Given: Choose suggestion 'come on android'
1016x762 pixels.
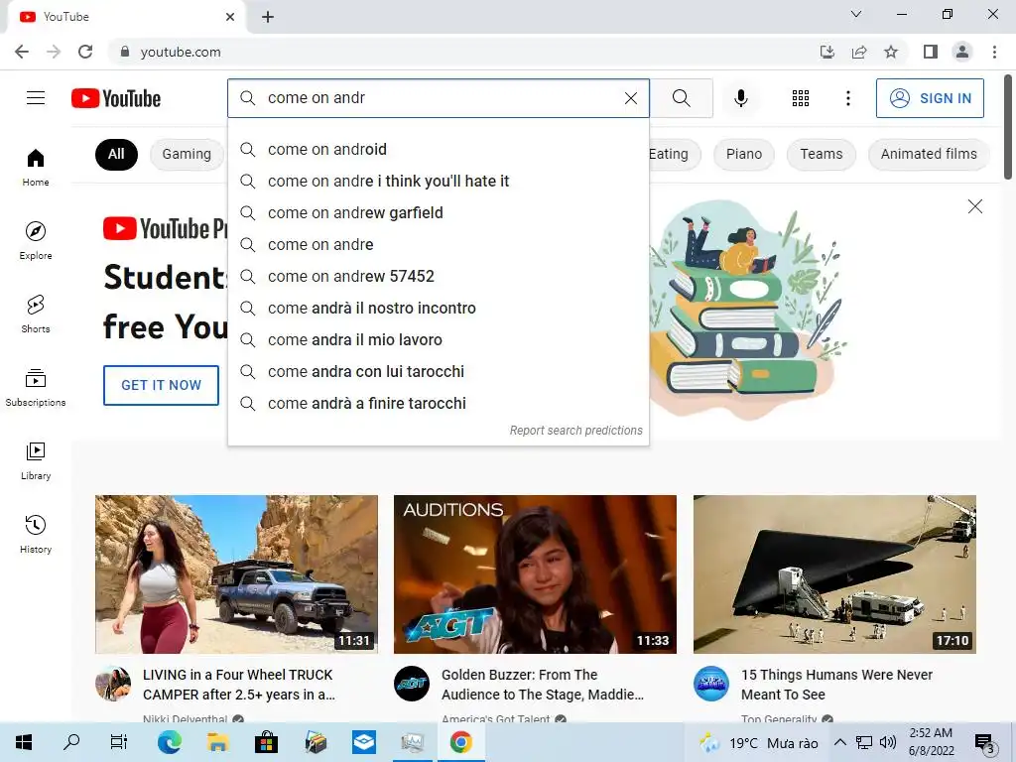Looking at the screenshot, I should coord(439,149).
